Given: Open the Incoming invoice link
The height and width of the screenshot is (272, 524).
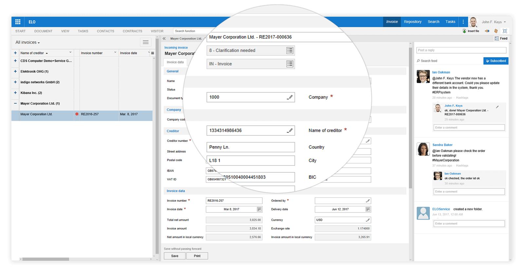Looking at the screenshot, I should 176,47.
